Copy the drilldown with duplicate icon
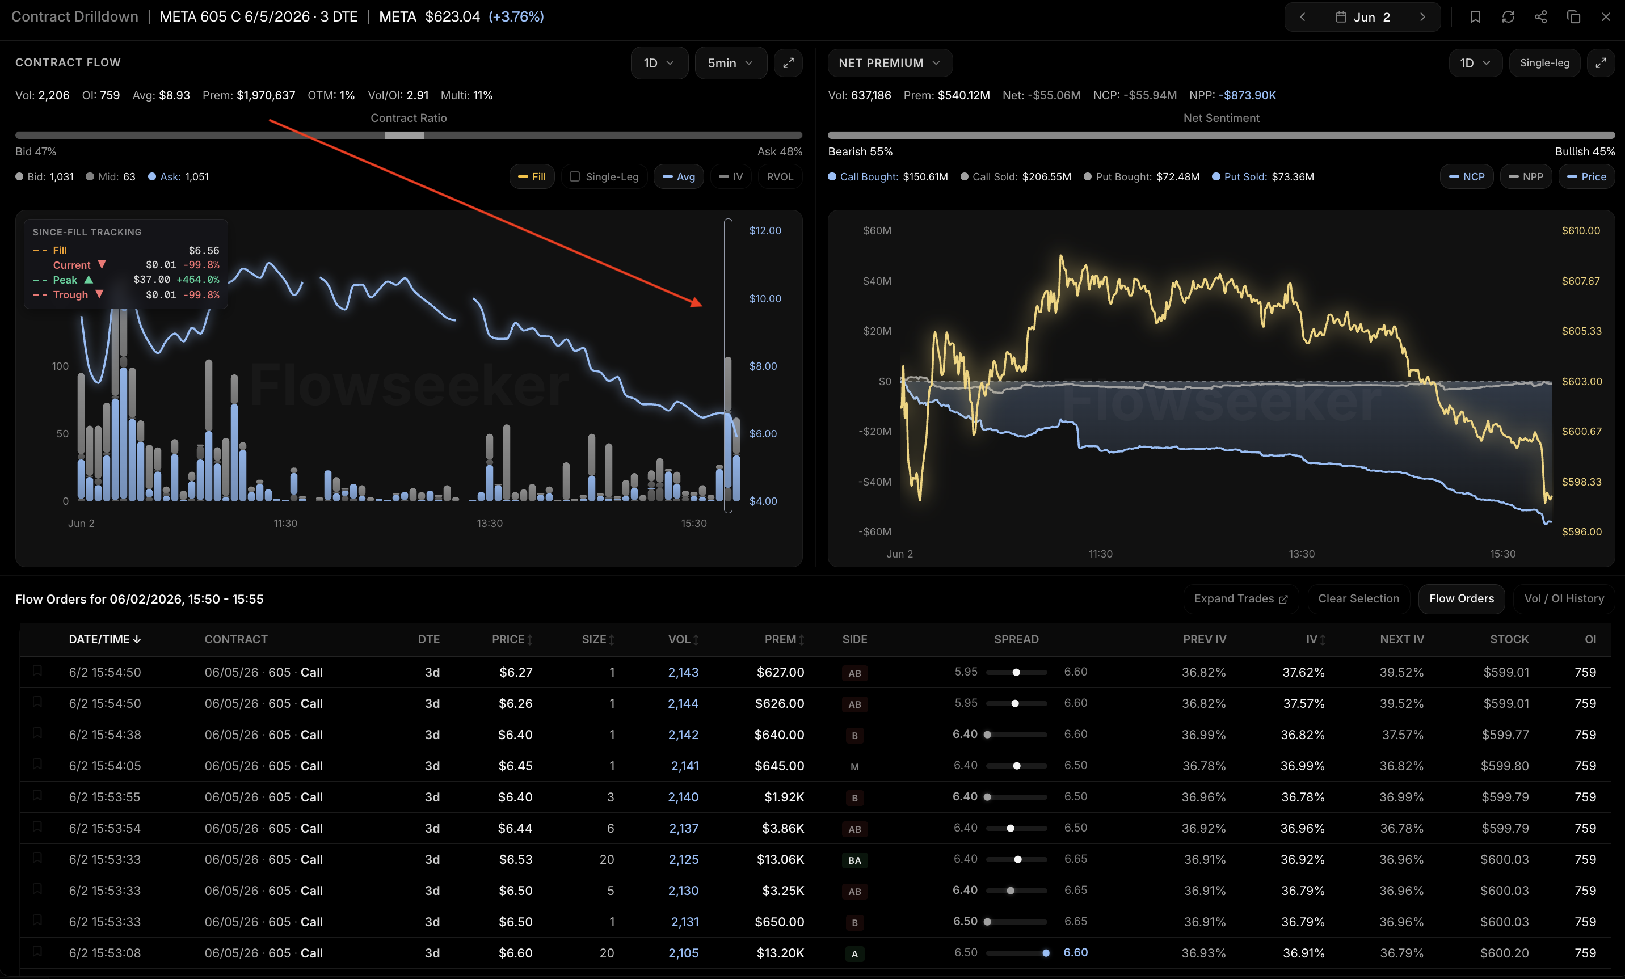Screen dimensions: 1625x979 [1573, 17]
